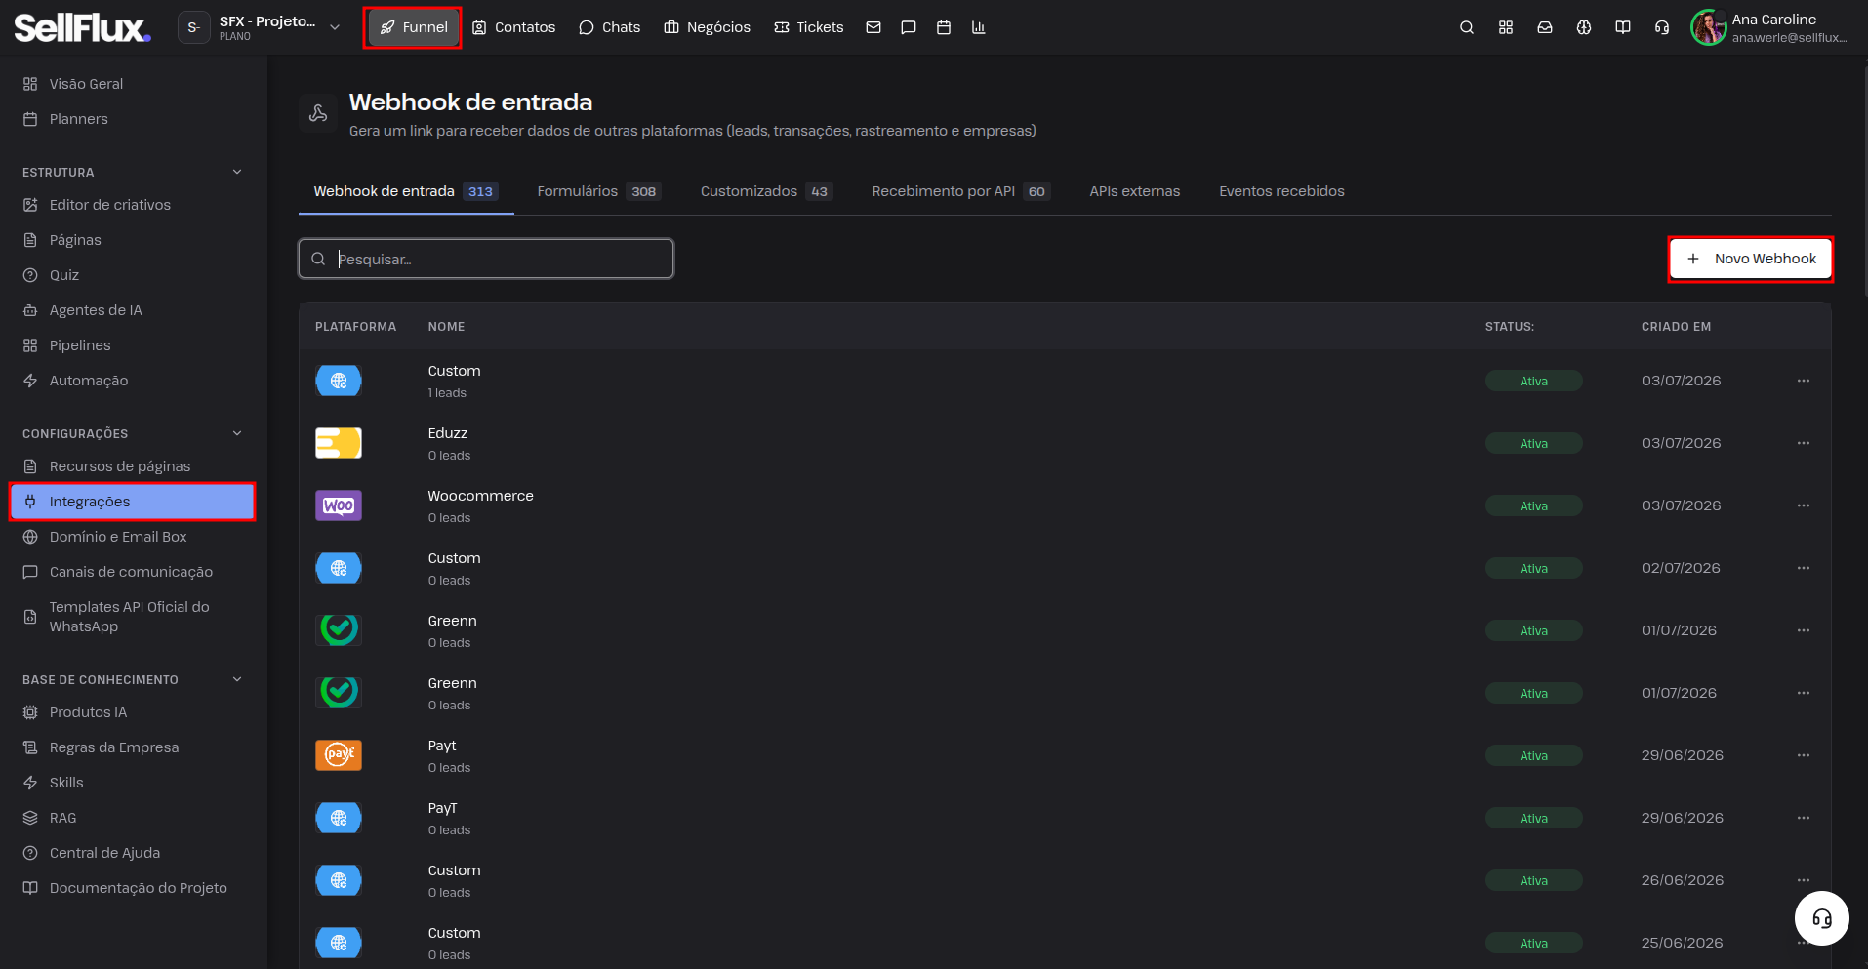Open the Funnel menu in top navigation
The height and width of the screenshot is (969, 1868).
[413, 27]
